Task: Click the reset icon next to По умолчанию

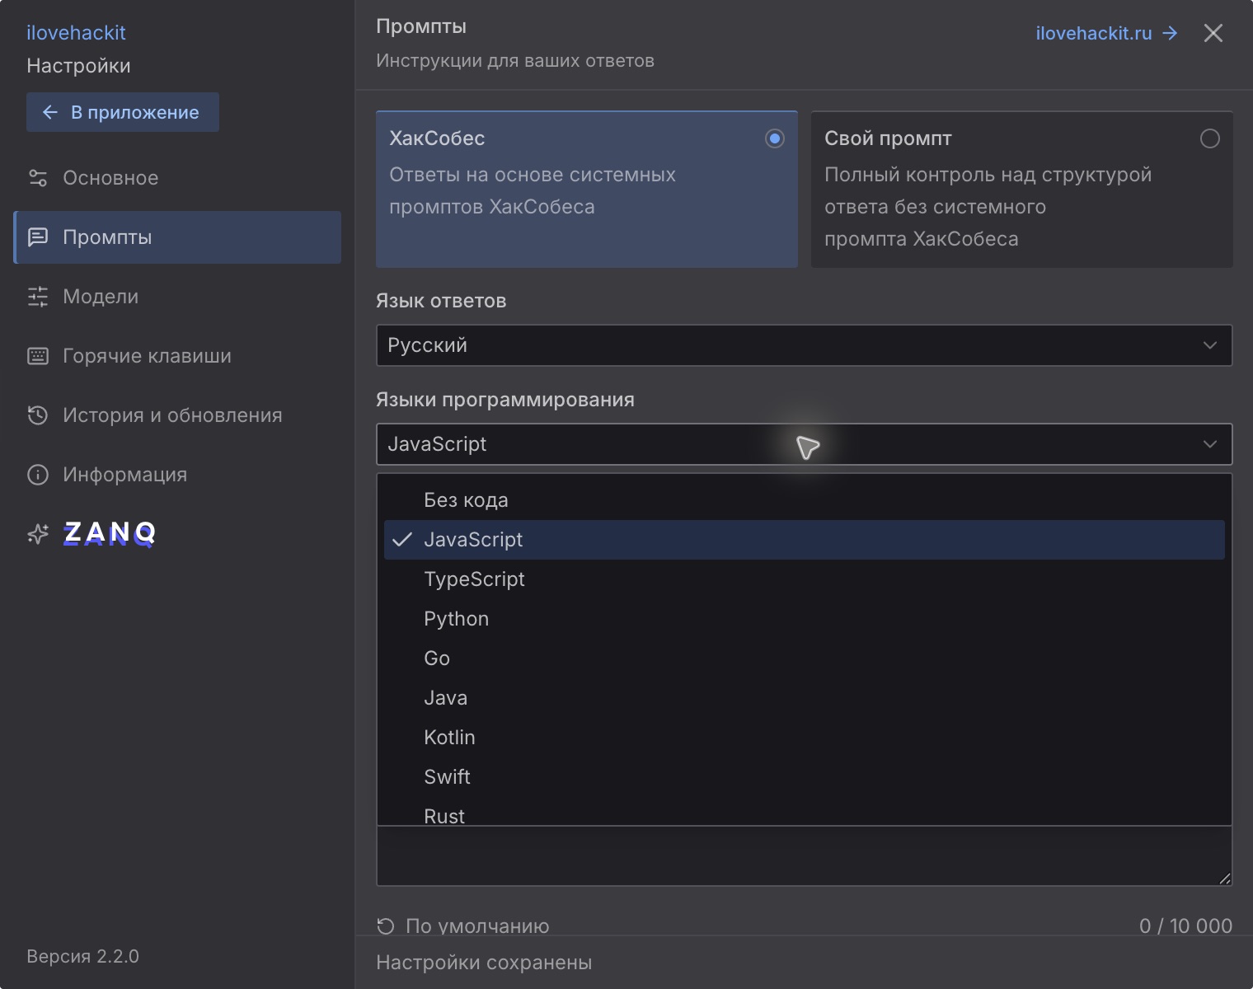Action: click(385, 926)
